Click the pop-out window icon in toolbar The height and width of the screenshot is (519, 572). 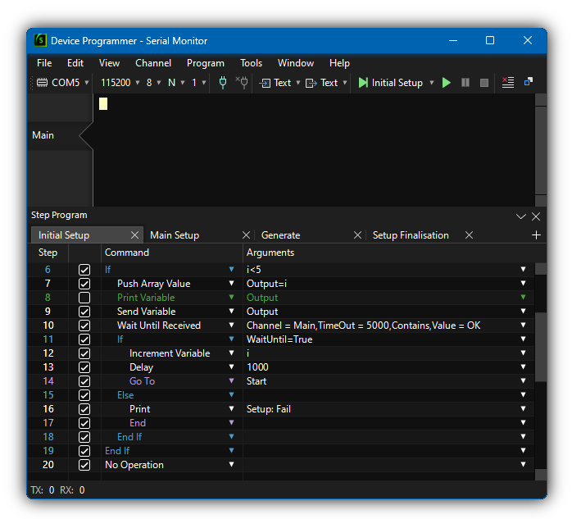(x=529, y=82)
